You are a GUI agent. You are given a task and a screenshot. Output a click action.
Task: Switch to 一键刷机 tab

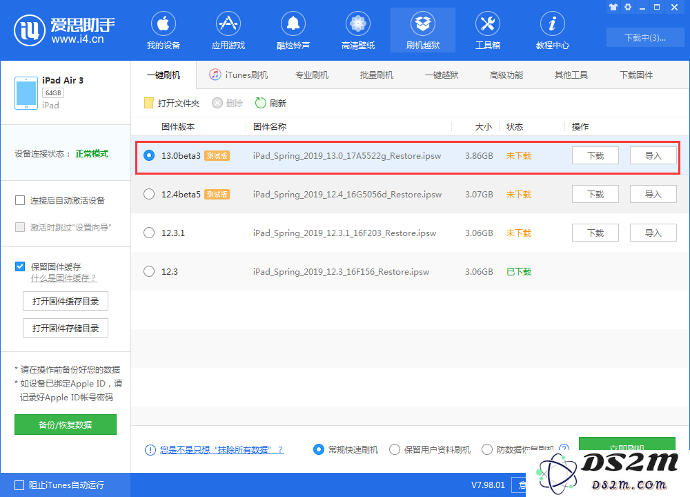point(164,75)
